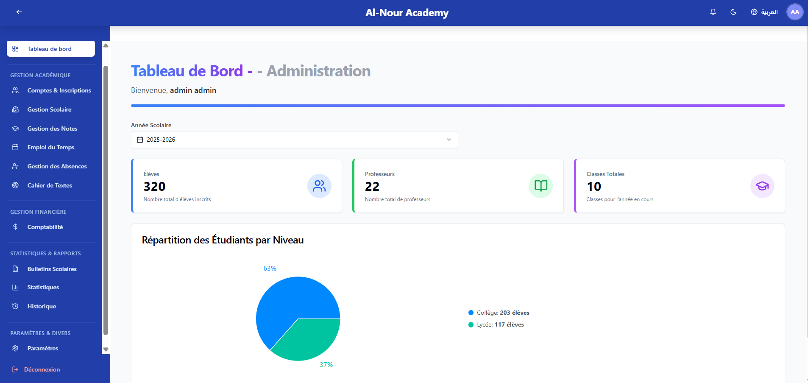The image size is (808, 383).
Task: Click the Professeurs card book icon
Action: [541, 186]
